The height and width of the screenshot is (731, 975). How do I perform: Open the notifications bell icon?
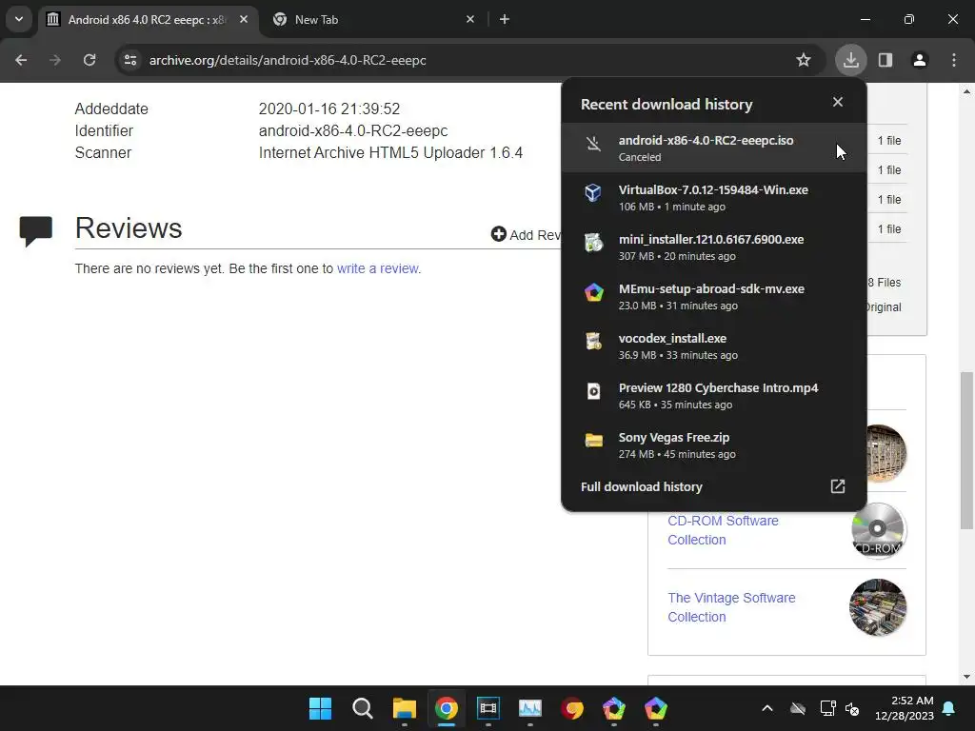pos(949,708)
